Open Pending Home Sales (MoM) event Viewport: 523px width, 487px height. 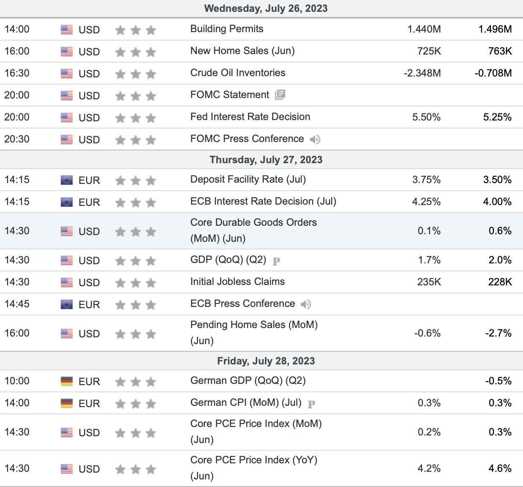tap(254, 333)
